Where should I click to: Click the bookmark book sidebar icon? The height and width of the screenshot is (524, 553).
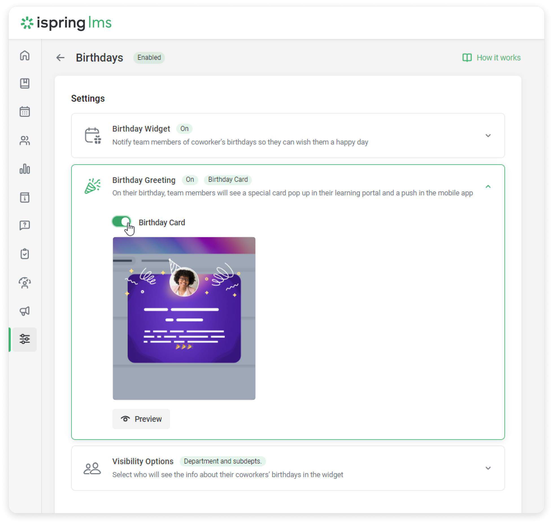25,84
